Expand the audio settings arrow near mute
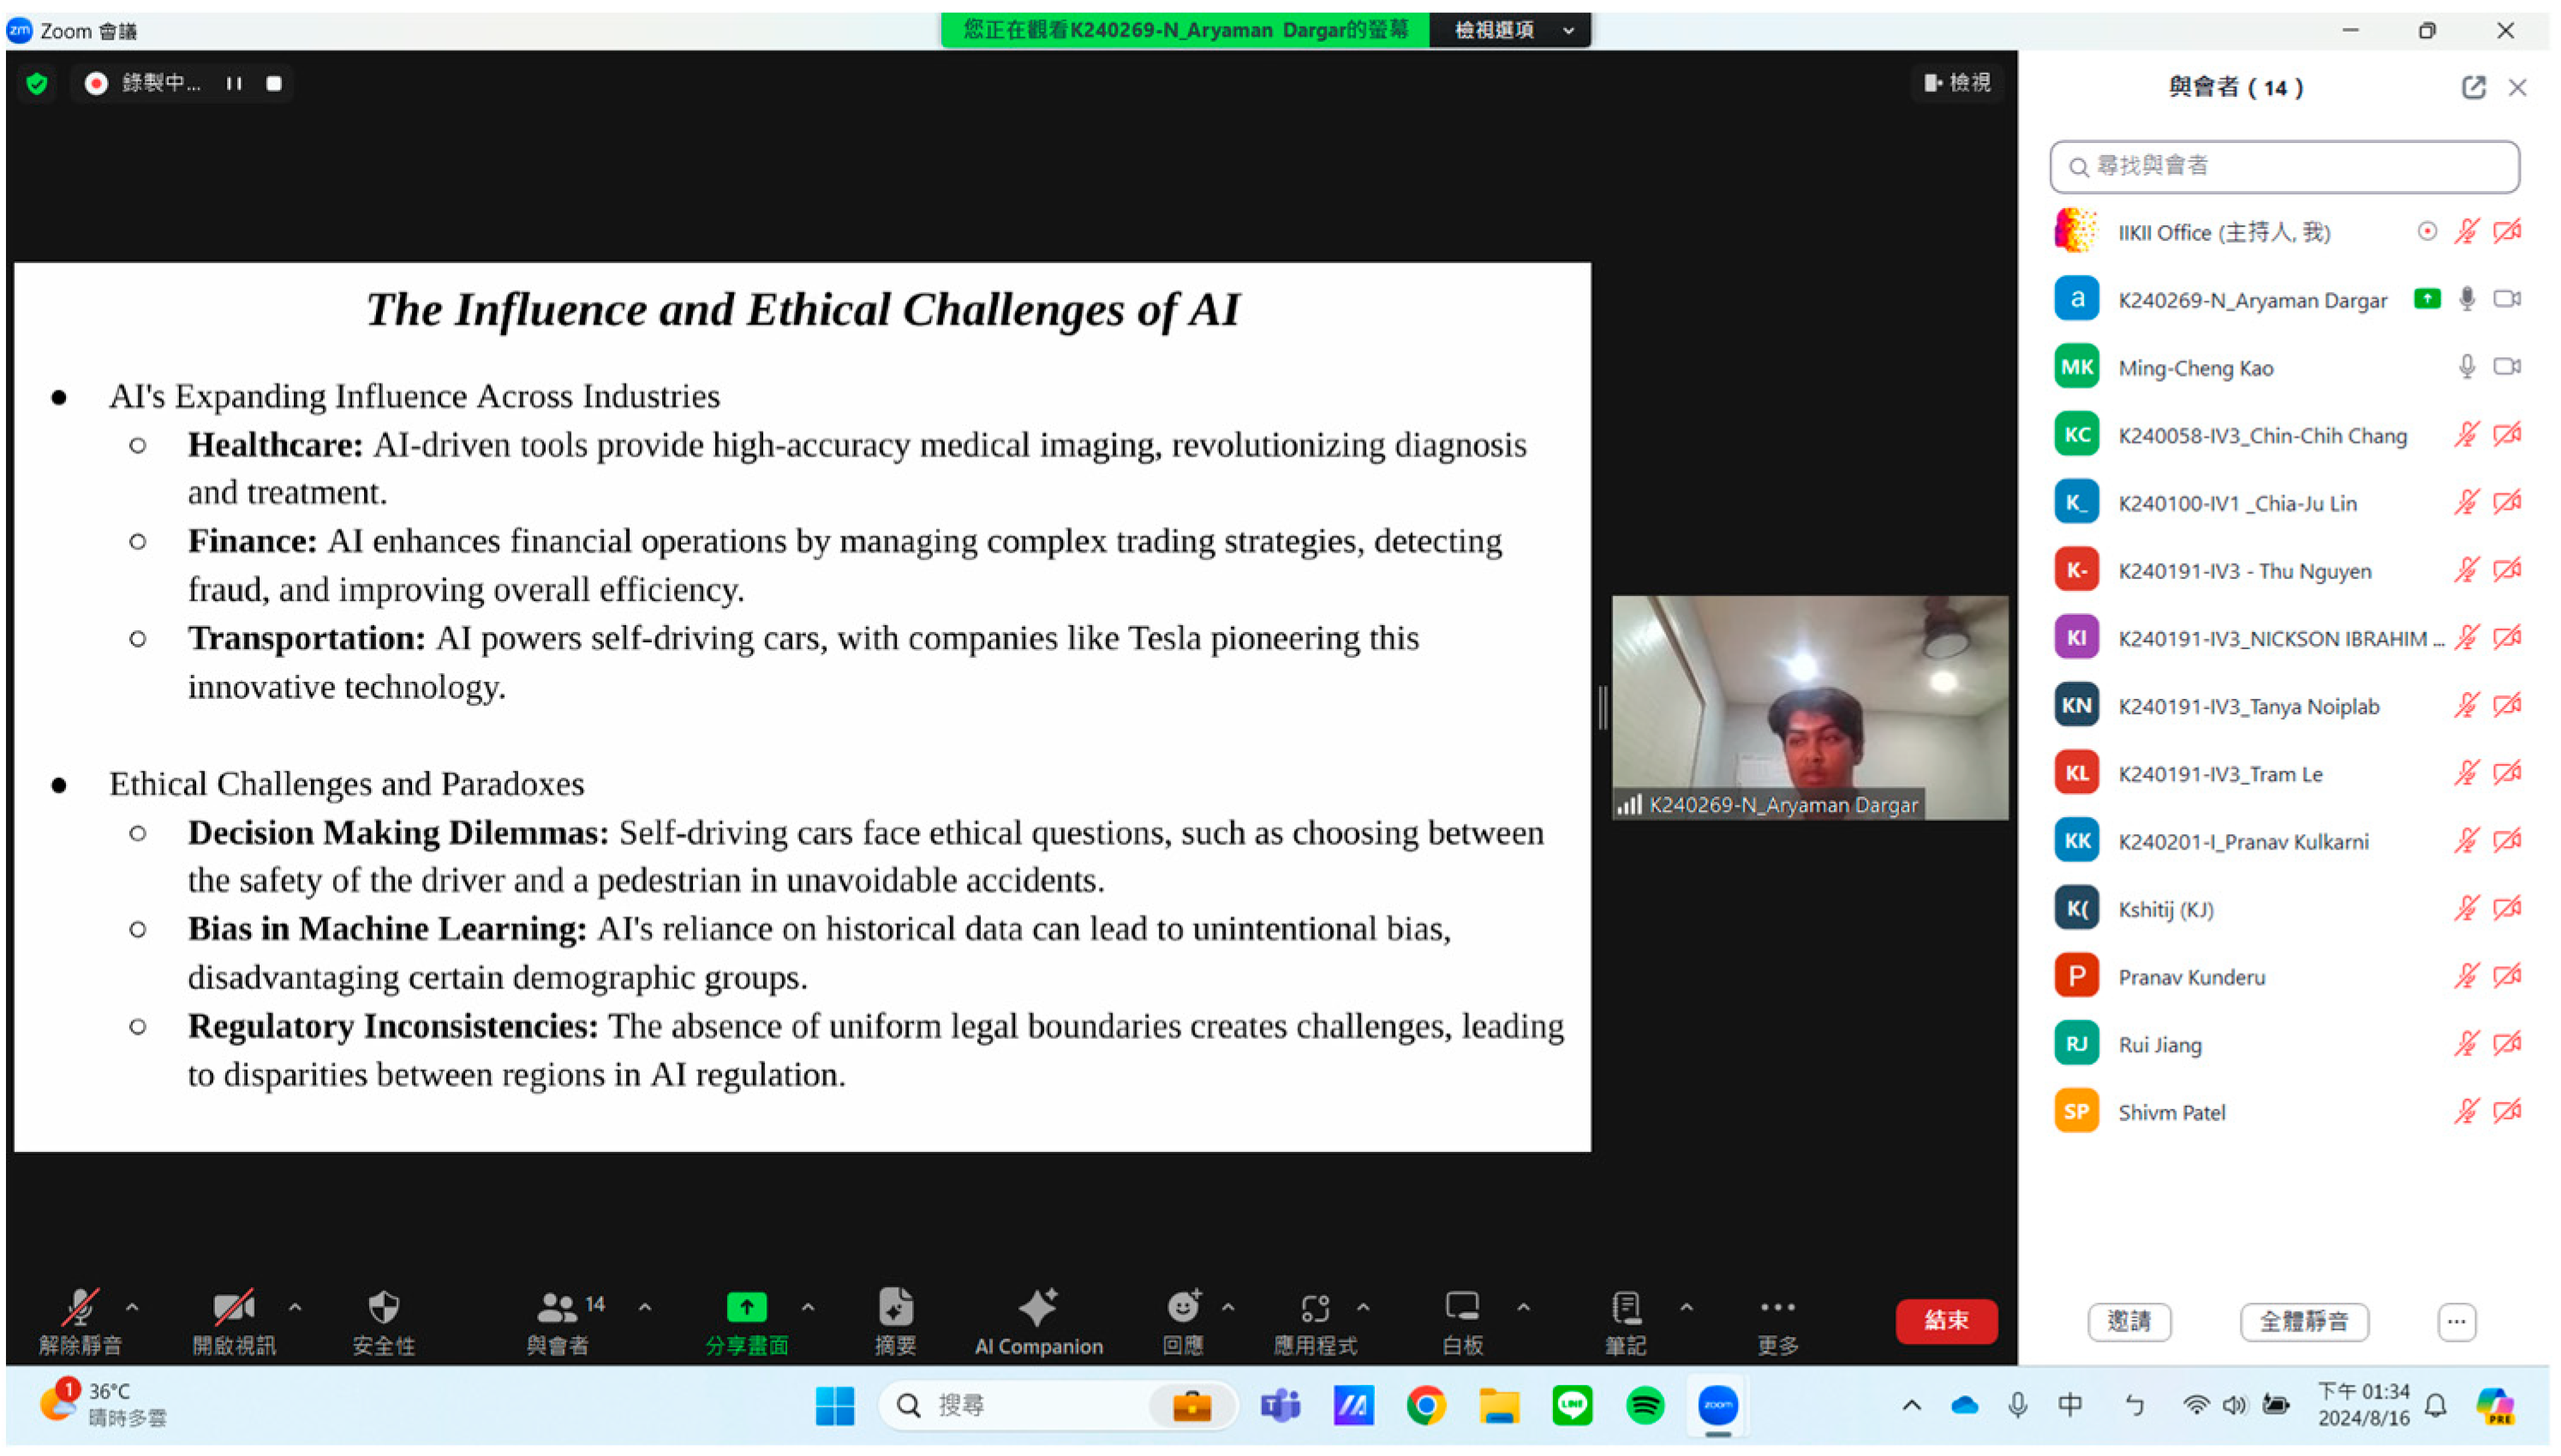 pyautogui.click(x=132, y=1306)
